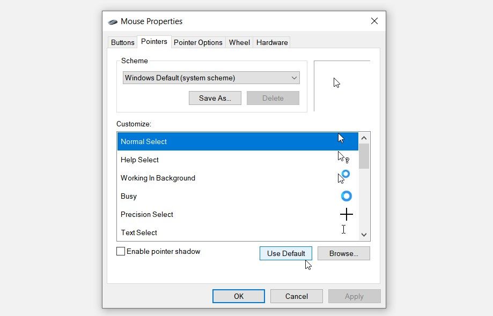Image resolution: width=493 pixels, height=316 pixels.
Task: Select the Normal Select pointer row
Action: (238, 141)
